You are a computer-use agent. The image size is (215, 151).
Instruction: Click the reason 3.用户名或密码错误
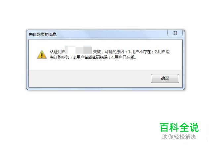[91, 57]
